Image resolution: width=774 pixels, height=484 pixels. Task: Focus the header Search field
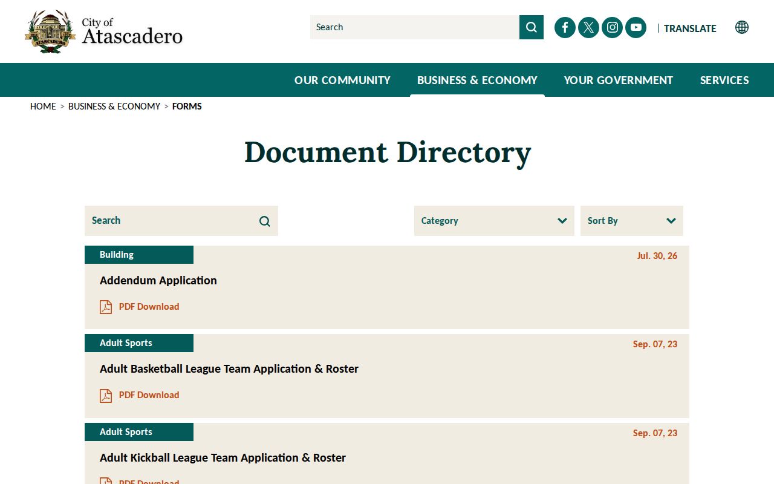(415, 27)
